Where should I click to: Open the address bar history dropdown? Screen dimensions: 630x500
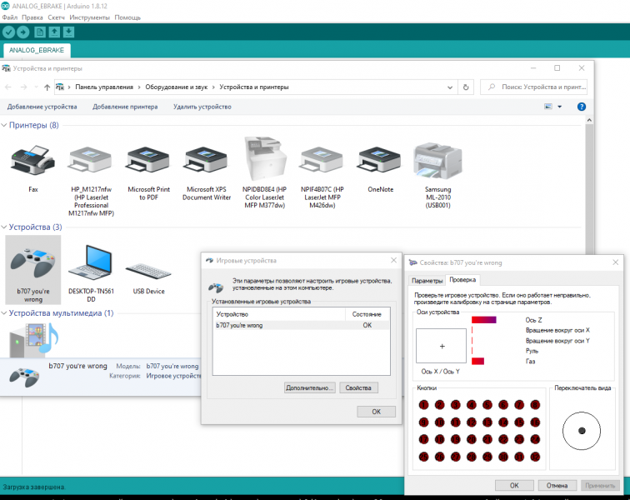coord(450,87)
